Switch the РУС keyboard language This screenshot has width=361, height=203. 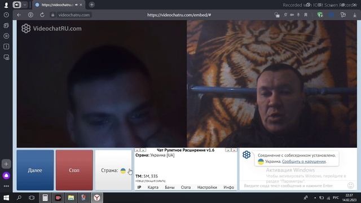336,198
